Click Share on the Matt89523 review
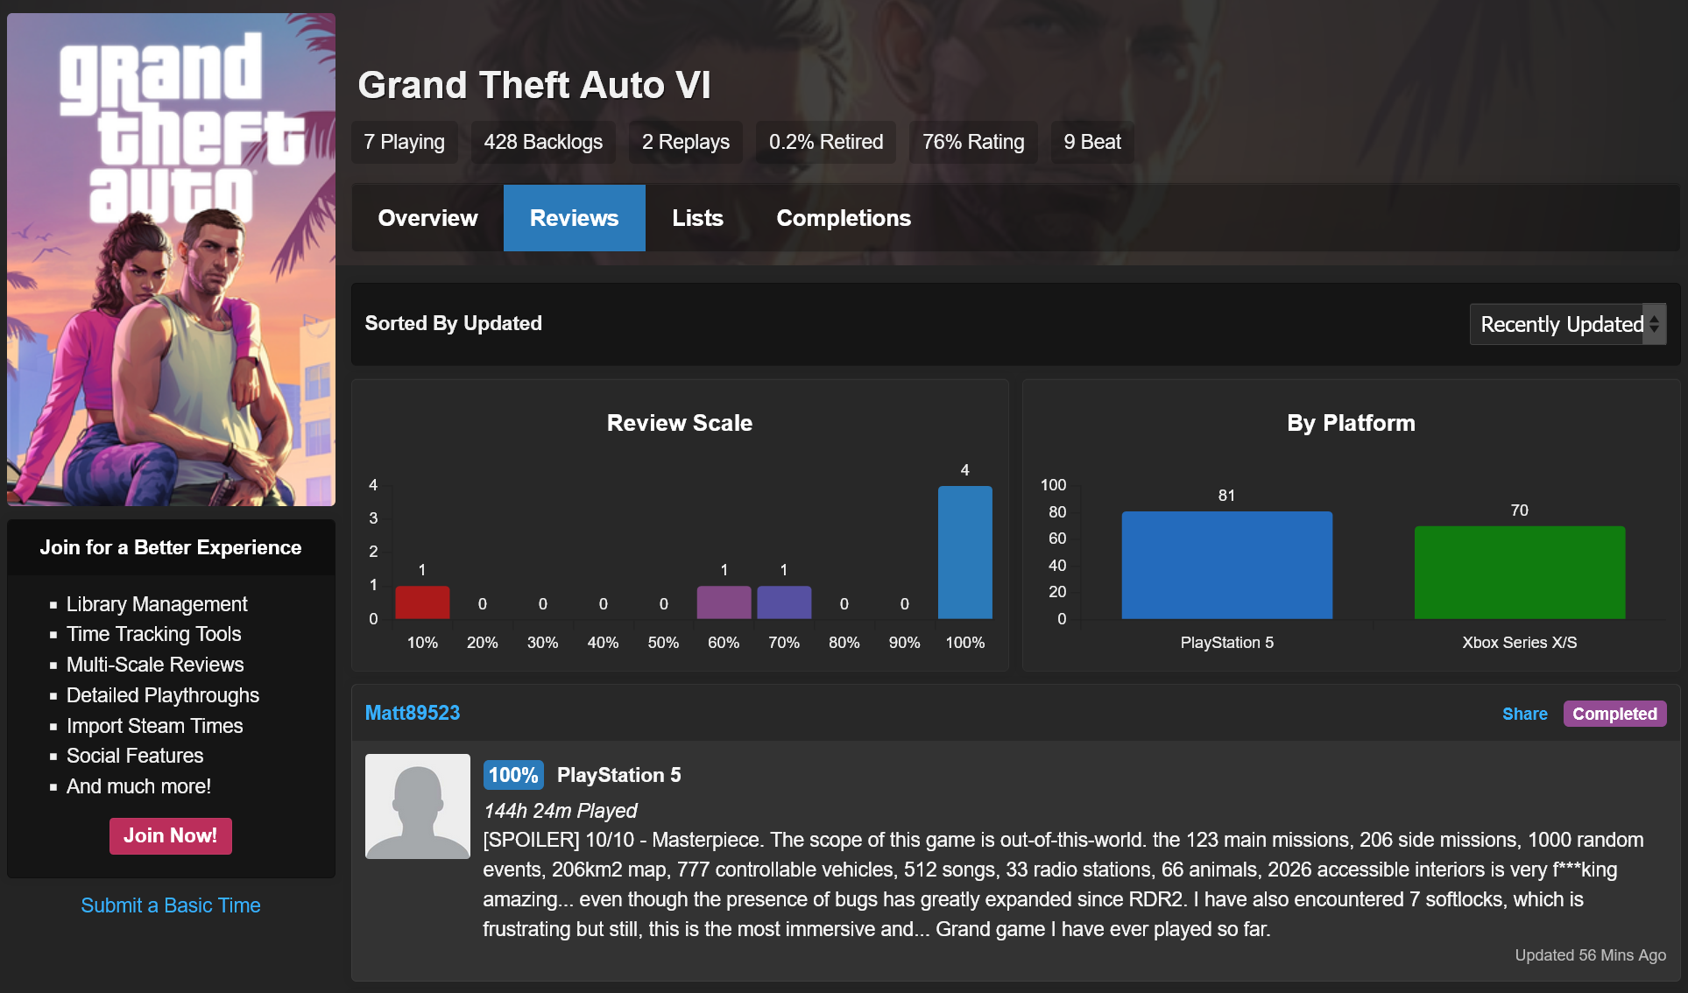This screenshot has width=1688, height=993. 1524,714
